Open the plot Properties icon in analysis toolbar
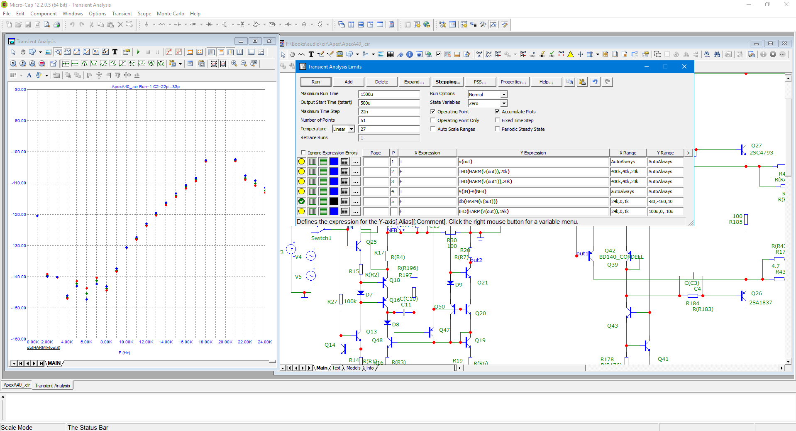 click(x=127, y=52)
